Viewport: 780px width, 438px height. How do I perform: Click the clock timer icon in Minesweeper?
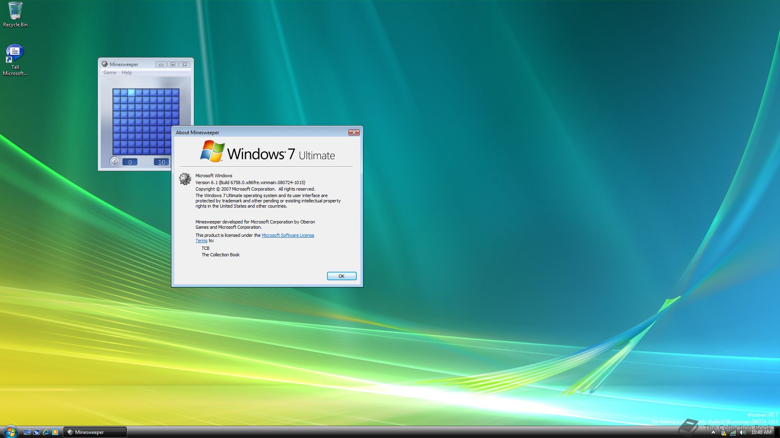[114, 161]
